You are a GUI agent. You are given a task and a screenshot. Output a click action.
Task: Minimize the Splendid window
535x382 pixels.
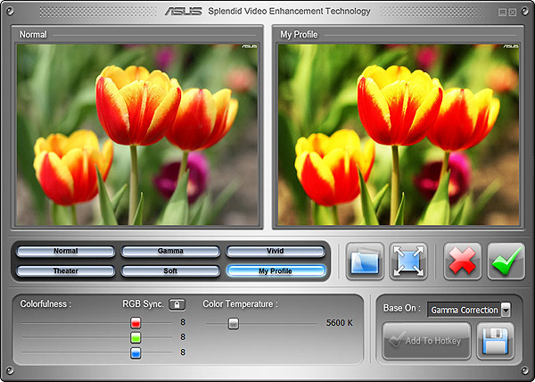pos(502,12)
